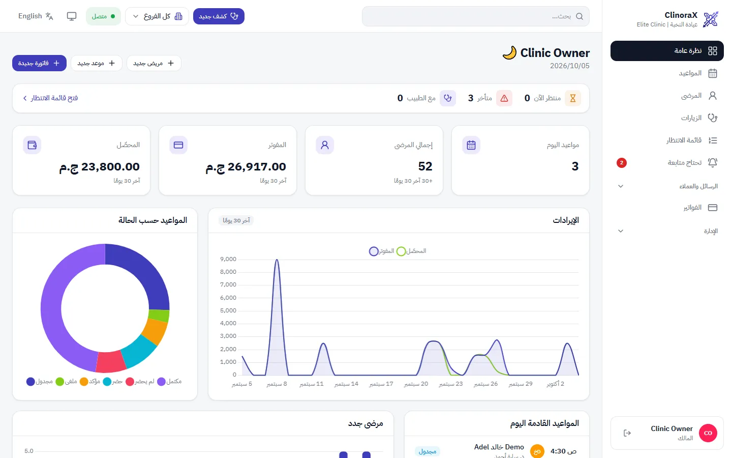Create an appointment with موعد جديد
The height and width of the screenshot is (458, 732).
point(97,63)
